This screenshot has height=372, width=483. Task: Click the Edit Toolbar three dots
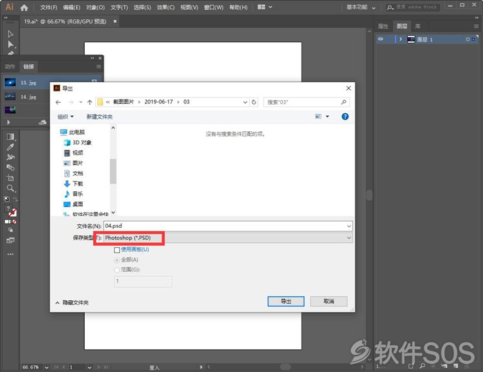click(x=10, y=254)
